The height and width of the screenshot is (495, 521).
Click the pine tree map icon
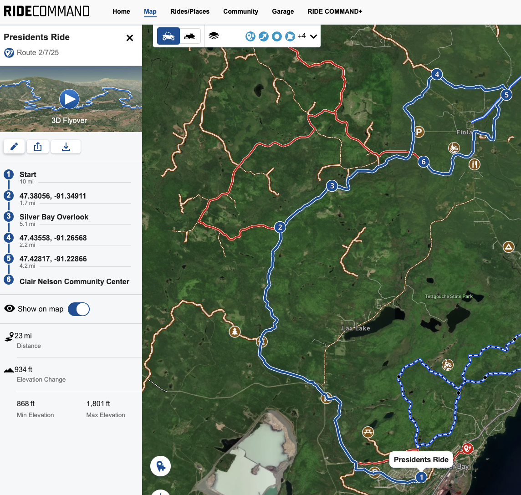pyautogui.click(x=235, y=331)
